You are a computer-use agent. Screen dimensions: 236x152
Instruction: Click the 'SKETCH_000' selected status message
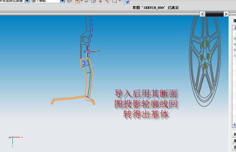pos(155,8)
